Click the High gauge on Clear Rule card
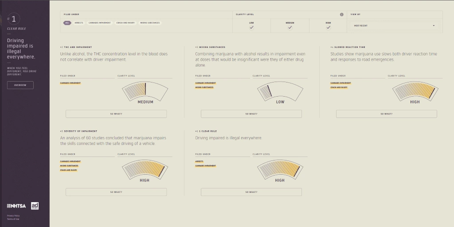This screenshot has width=454, height=227. [x=280, y=170]
